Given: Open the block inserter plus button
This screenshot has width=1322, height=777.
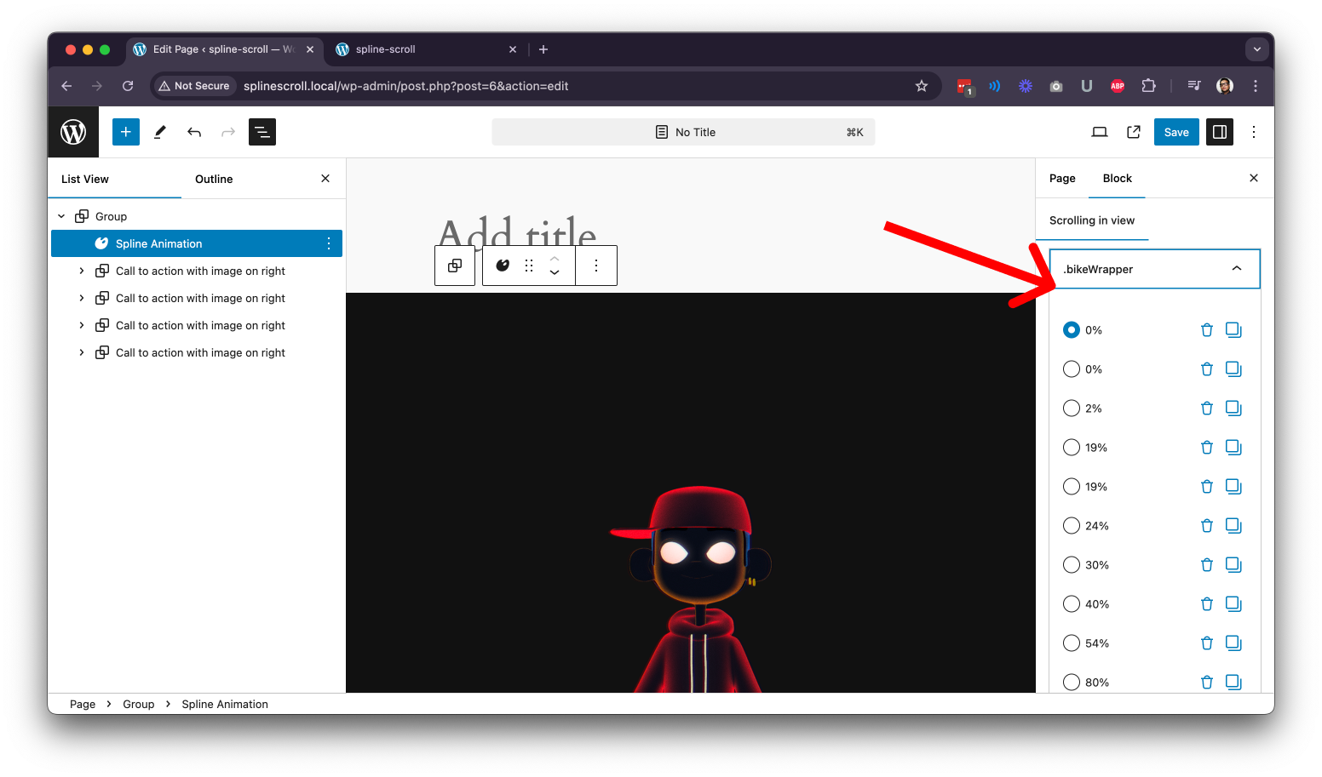Looking at the screenshot, I should pos(126,132).
